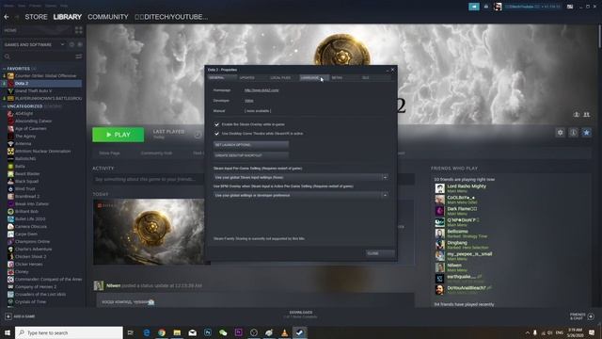602x339 pixels.
Task: Click the single friend icon on the banner
Action: pyautogui.click(x=577, y=115)
